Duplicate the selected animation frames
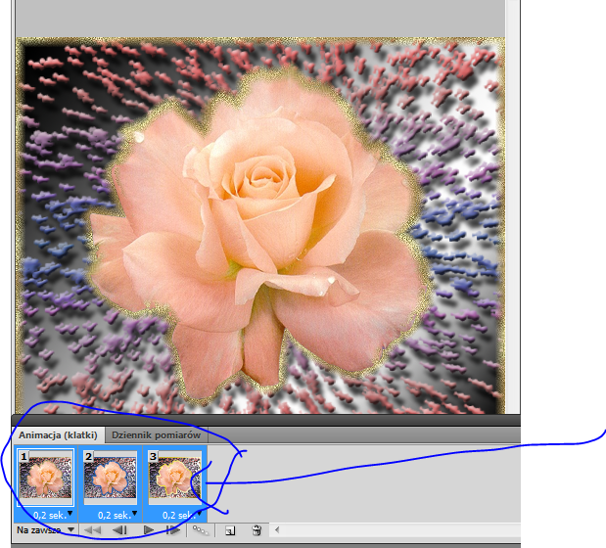Screen dimensions: 606x548 pos(229,529)
